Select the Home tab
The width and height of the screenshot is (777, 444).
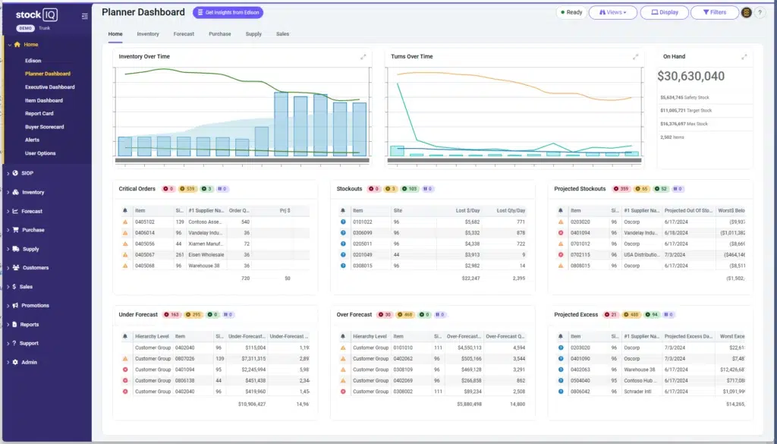coord(115,34)
